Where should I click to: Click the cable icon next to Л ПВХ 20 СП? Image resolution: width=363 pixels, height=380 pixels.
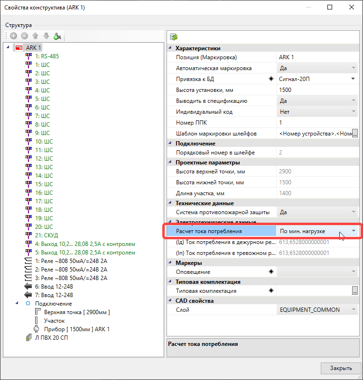click(x=29, y=338)
